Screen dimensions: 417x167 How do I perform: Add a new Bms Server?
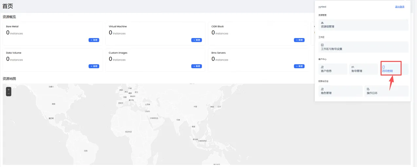pos(299,66)
